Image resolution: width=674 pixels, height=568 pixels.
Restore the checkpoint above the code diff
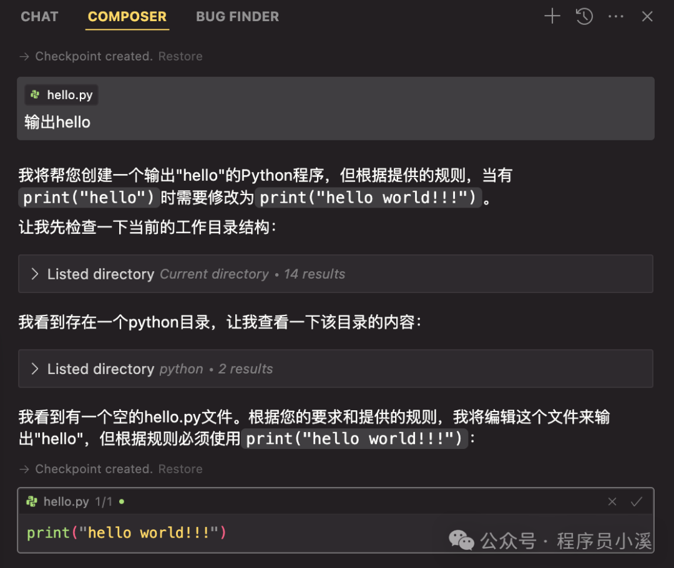[x=180, y=469]
